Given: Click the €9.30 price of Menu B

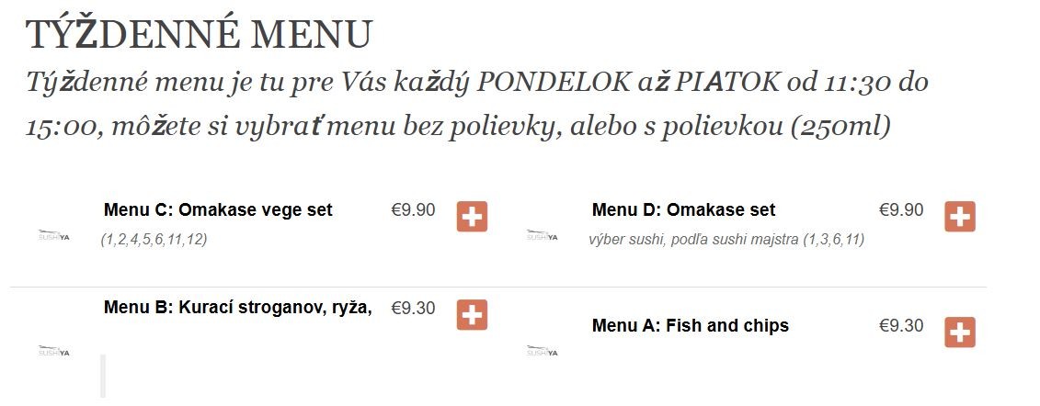Looking at the screenshot, I should (413, 308).
